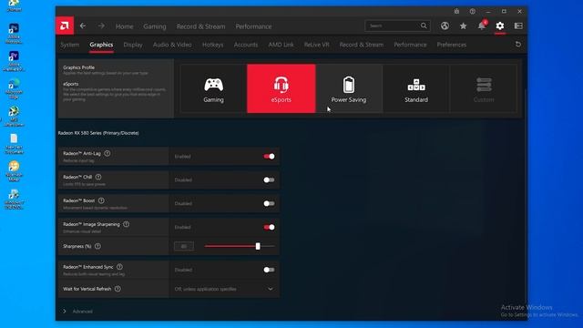The width and height of the screenshot is (583, 328).
Task: Switch to Performance settings tab
Action: tap(410, 45)
